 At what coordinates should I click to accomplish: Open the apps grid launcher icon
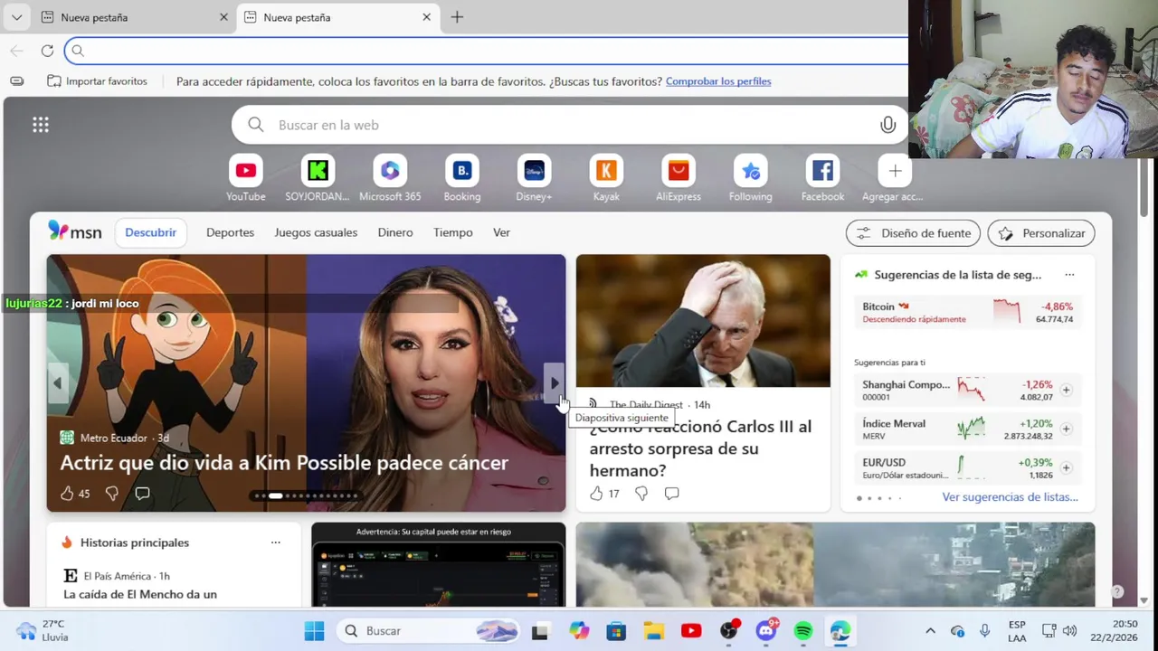pos(41,125)
